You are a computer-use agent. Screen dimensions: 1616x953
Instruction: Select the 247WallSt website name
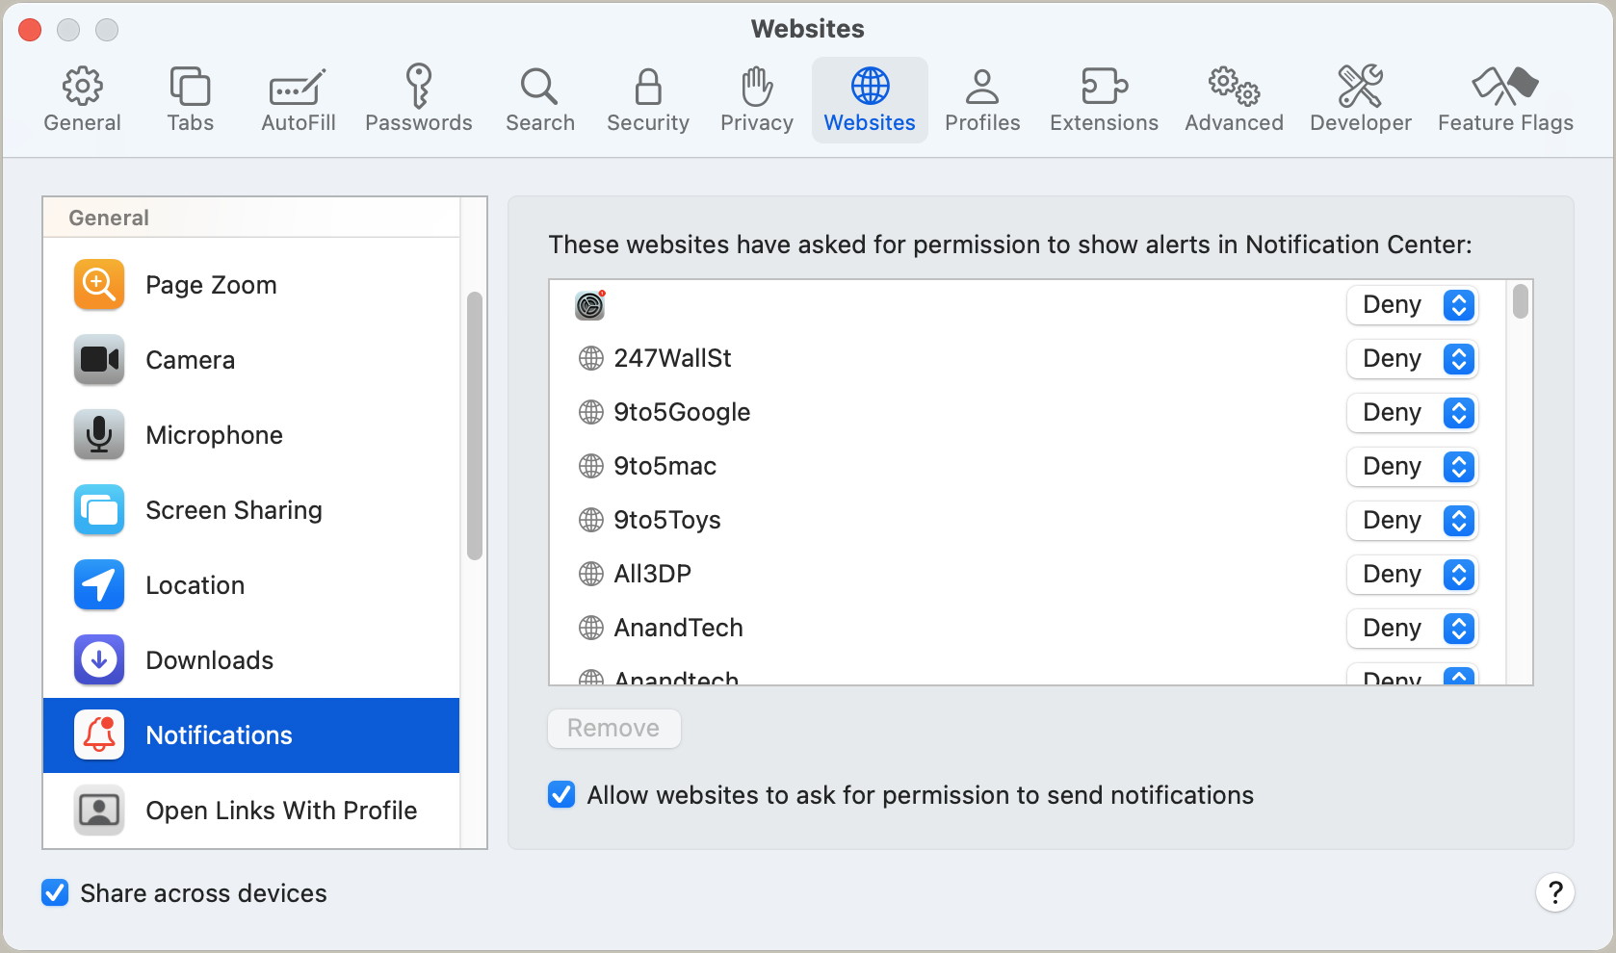[672, 359]
